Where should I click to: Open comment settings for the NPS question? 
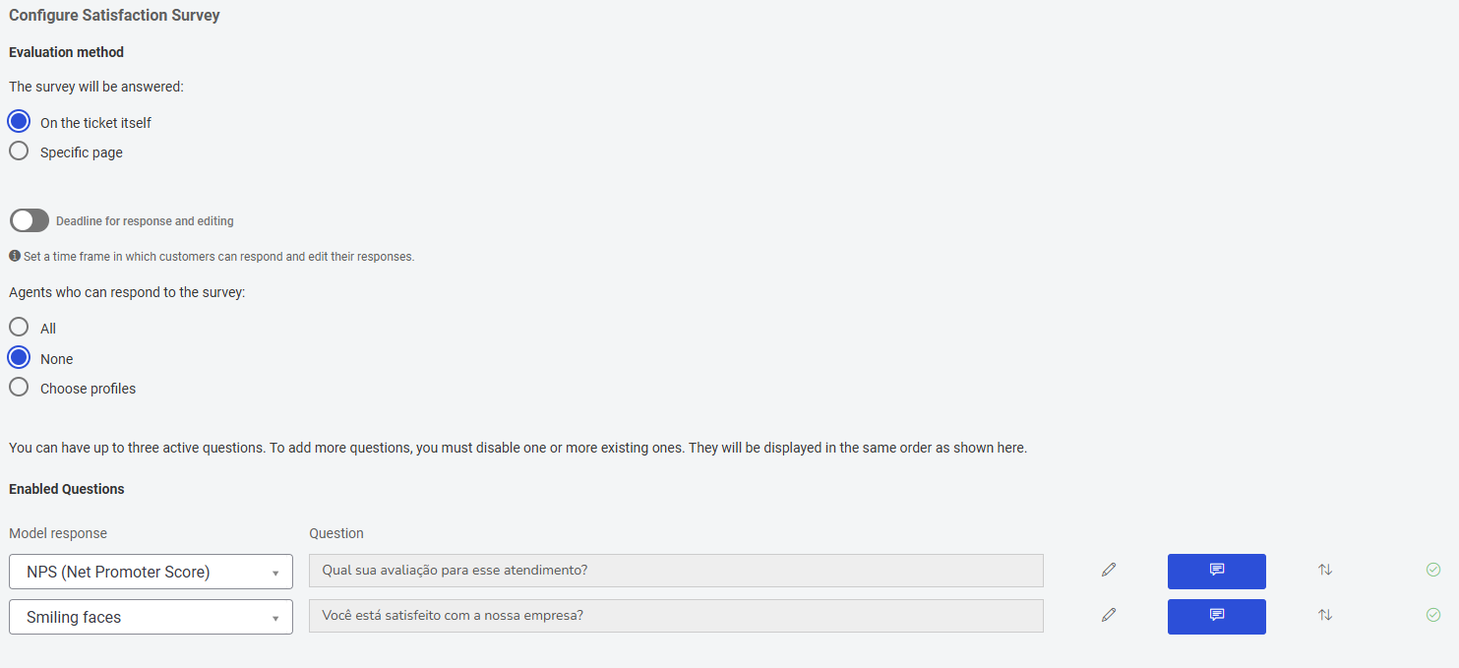1216,571
